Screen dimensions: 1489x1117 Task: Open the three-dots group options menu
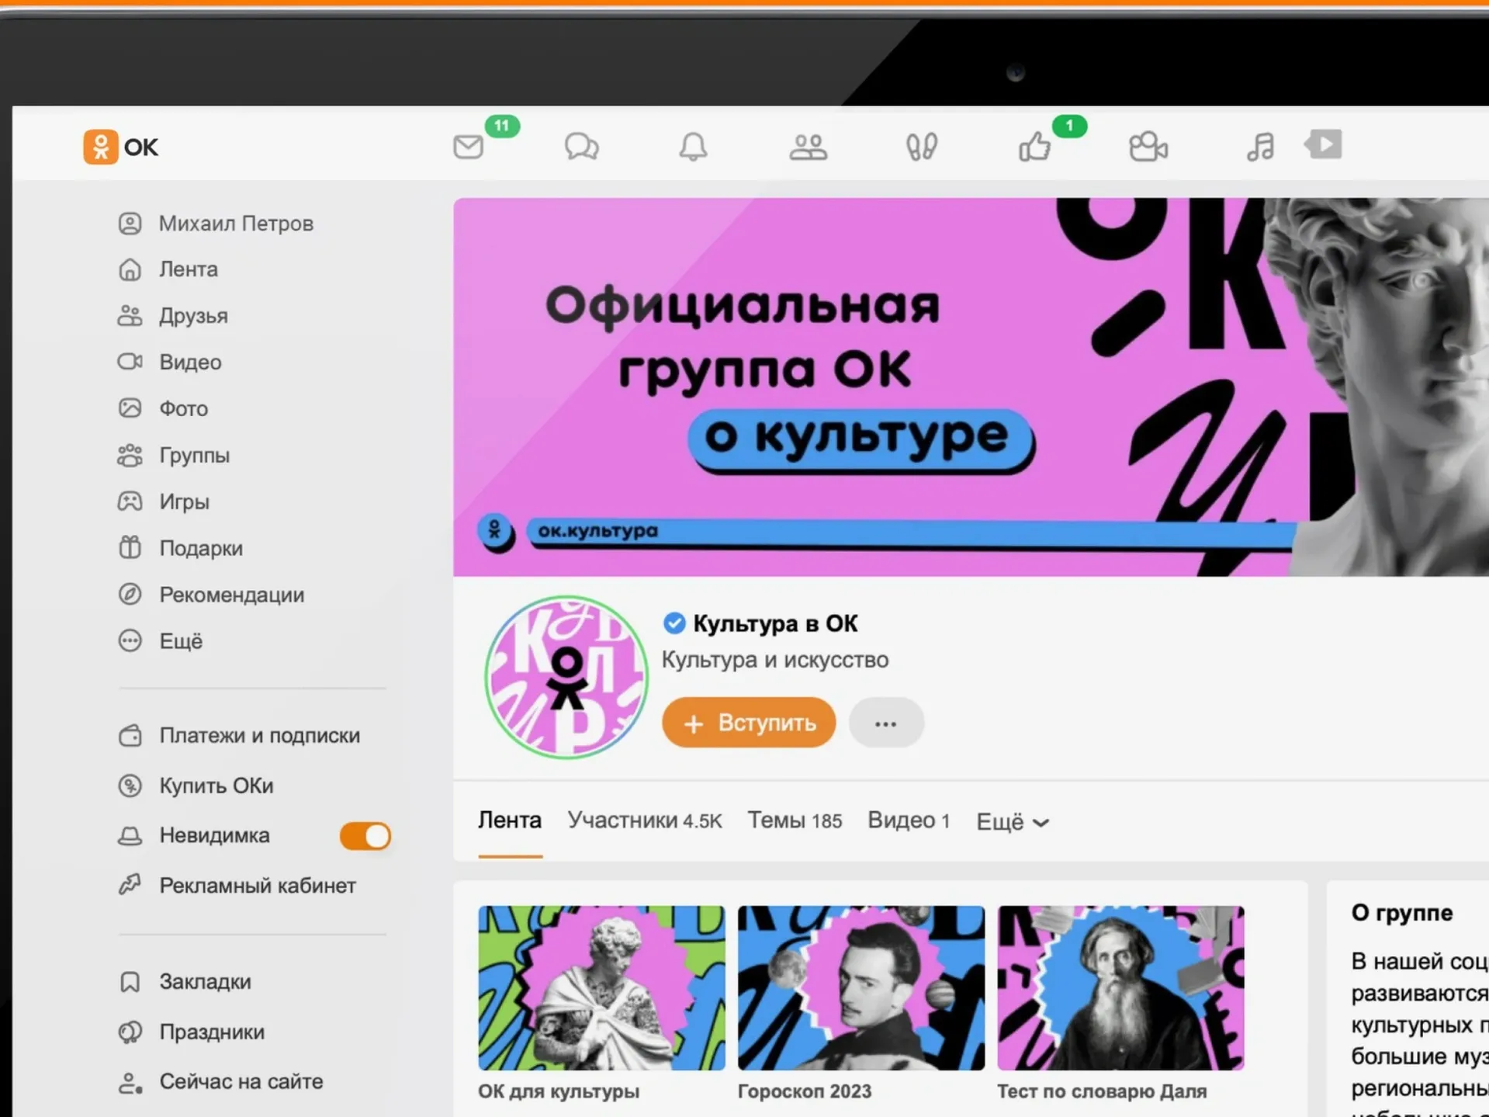(885, 723)
